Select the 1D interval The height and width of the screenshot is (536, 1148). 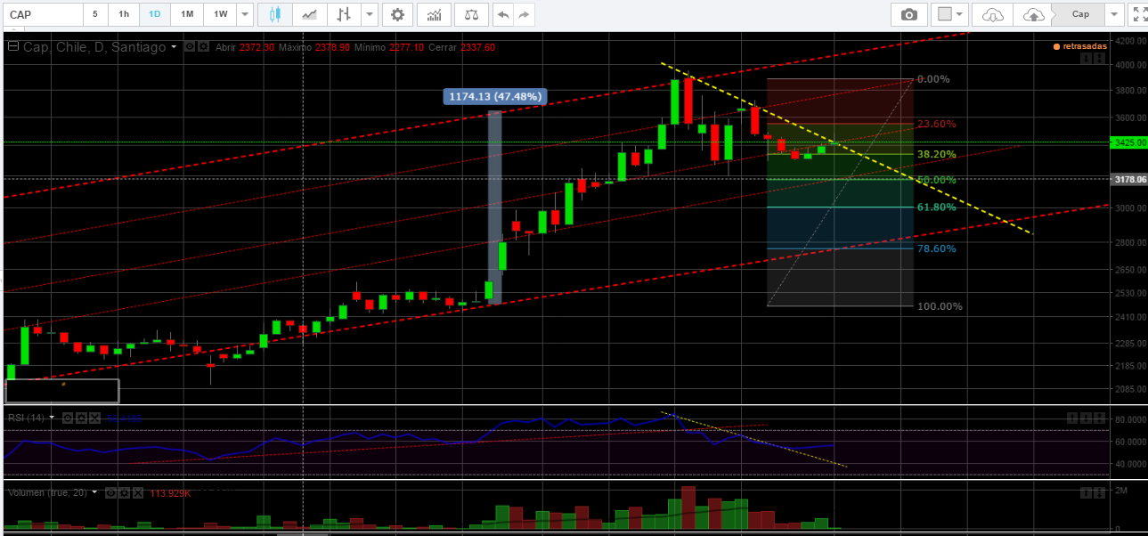pyautogui.click(x=155, y=14)
